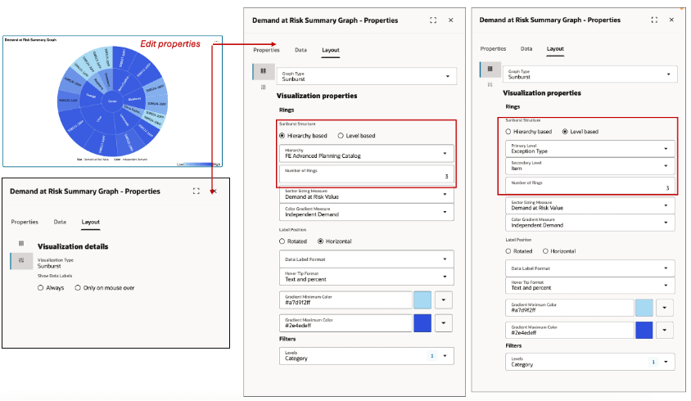Switch to Properties tab in right panel
The width and height of the screenshot is (691, 401).
tap(493, 49)
